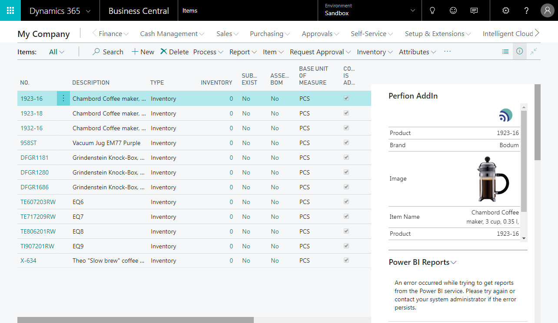Open the All items filter dropdown
The height and width of the screenshot is (323, 558).
point(56,52)
